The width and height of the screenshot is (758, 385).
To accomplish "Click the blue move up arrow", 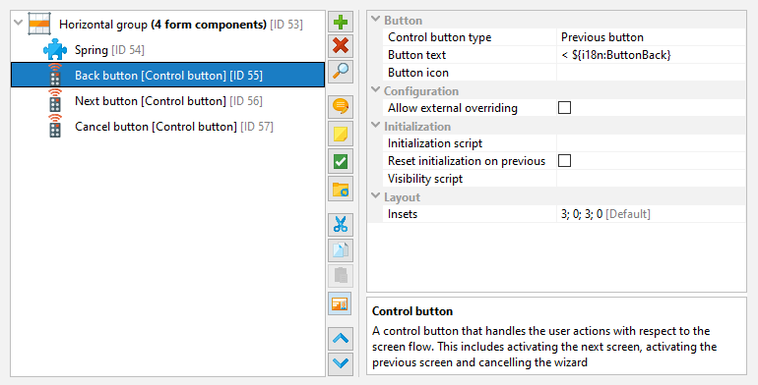I will click(x=341, y=339).
